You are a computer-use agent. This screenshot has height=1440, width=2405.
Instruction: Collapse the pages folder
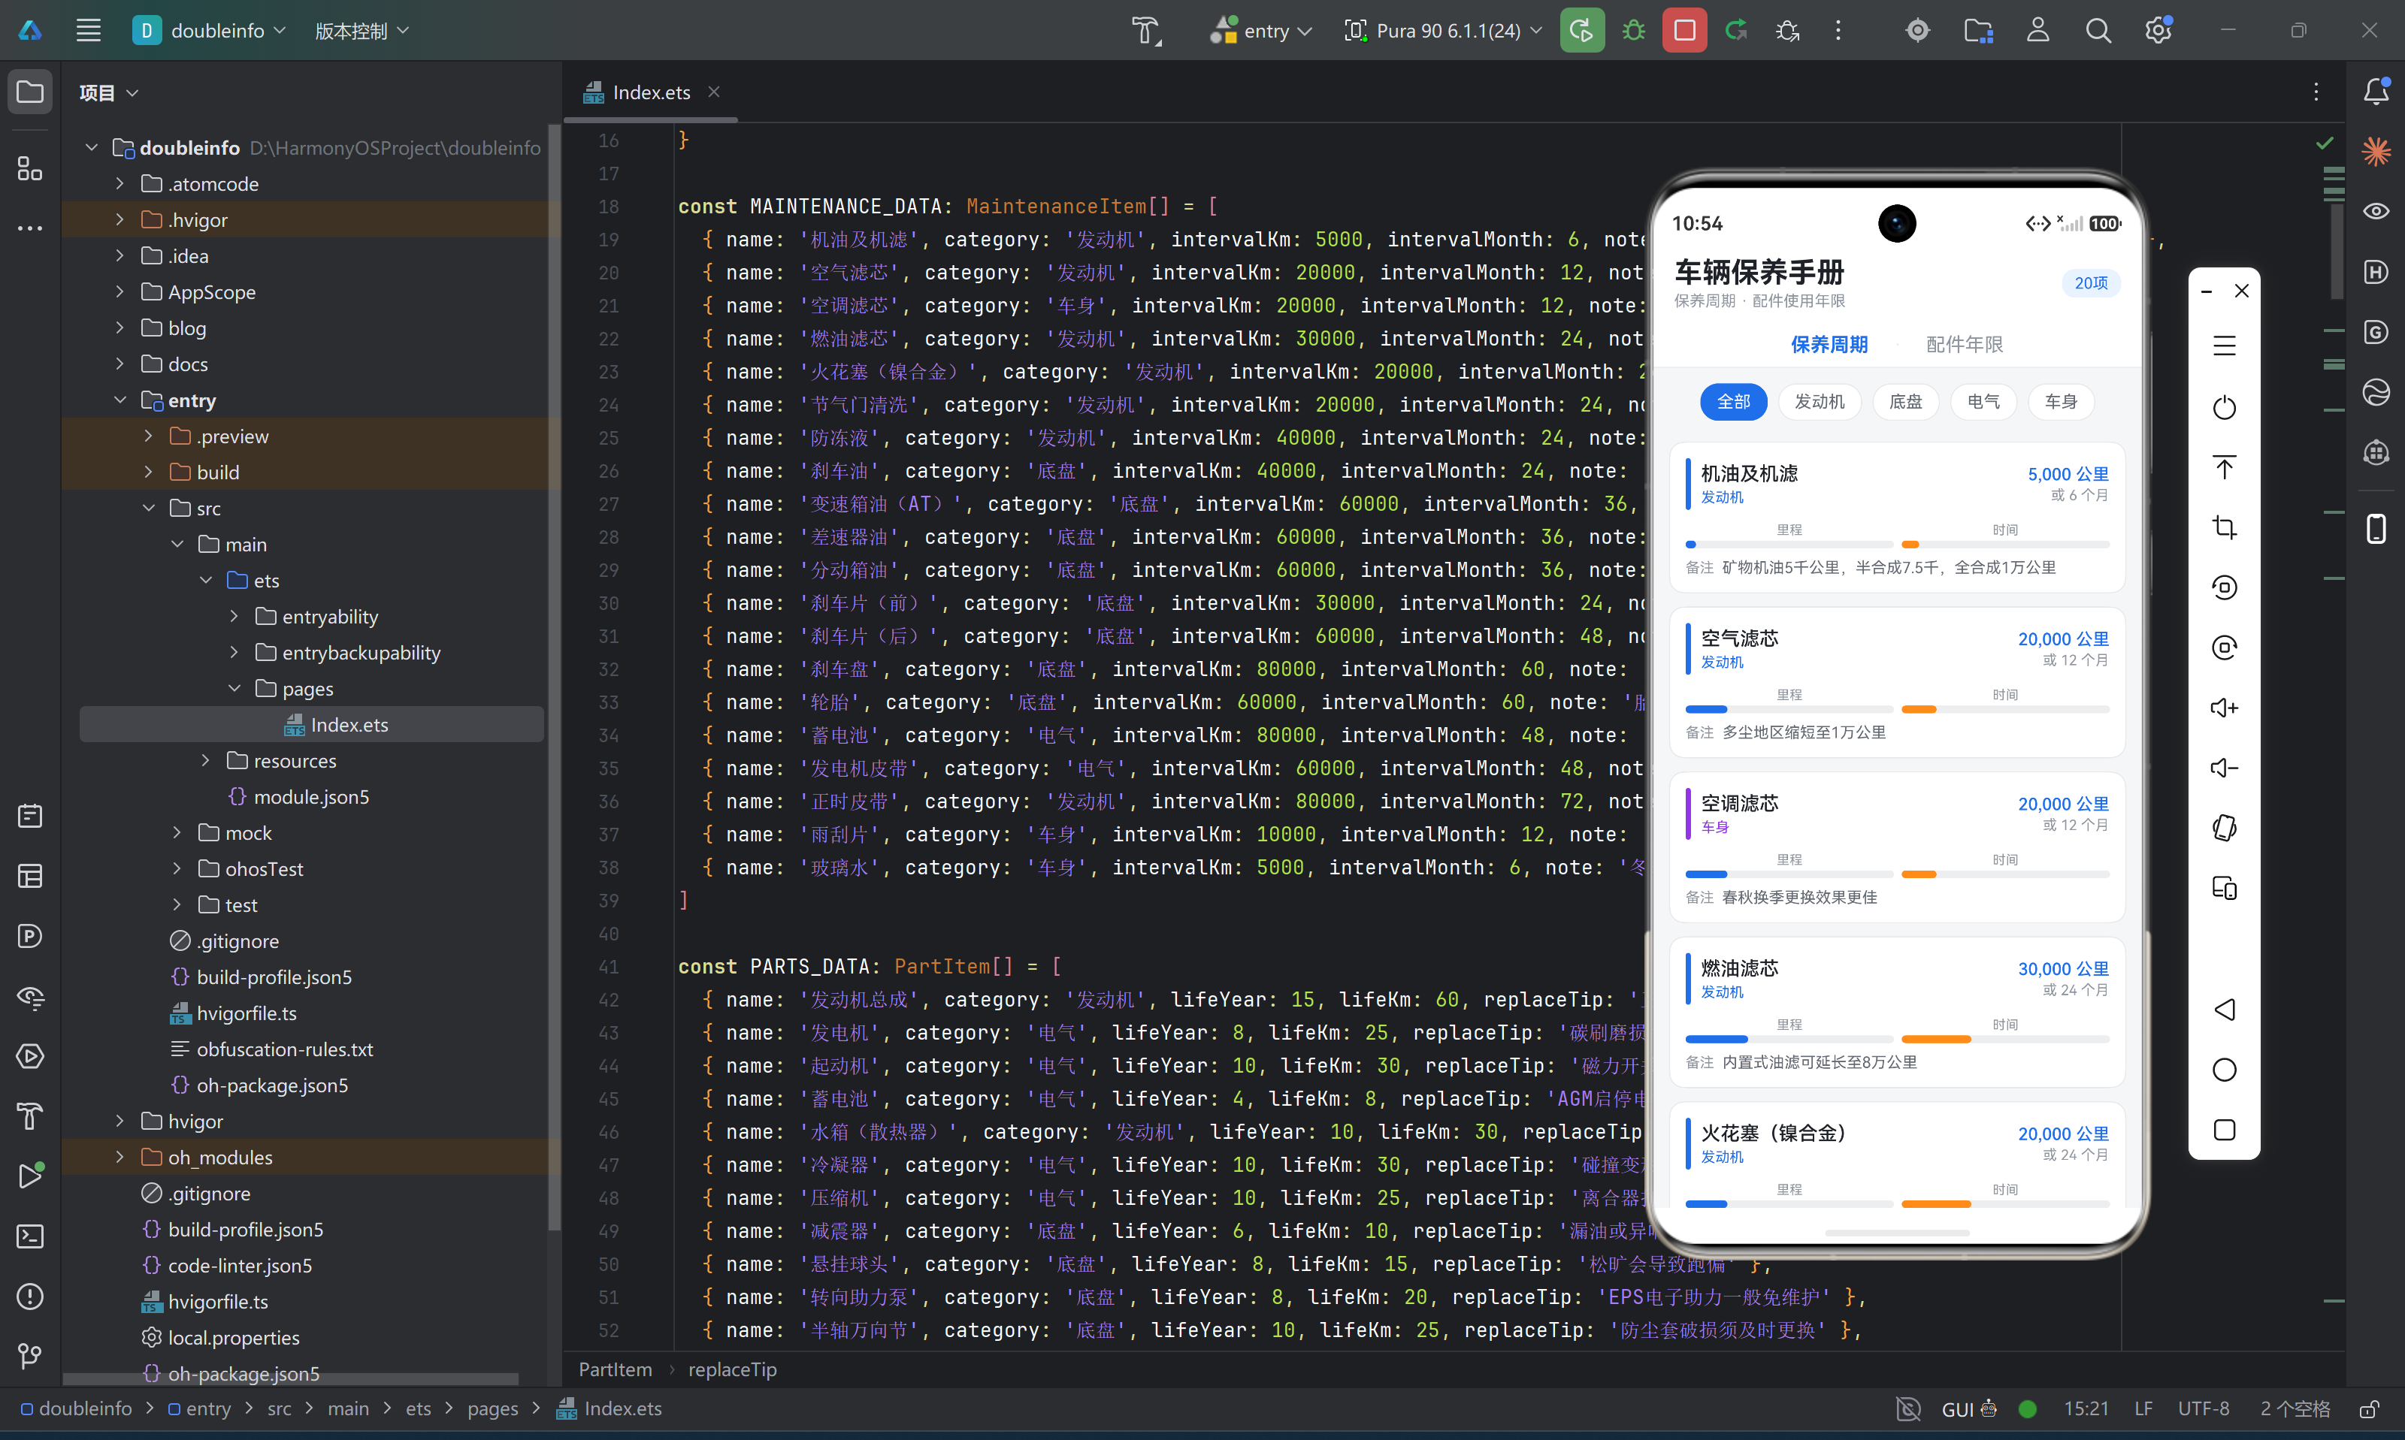(x=234, y=689)
